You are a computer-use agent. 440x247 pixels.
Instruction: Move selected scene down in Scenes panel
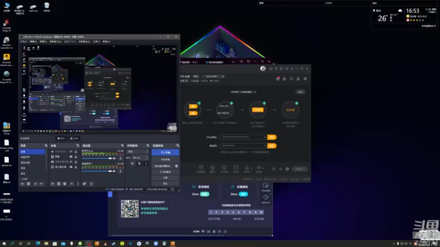[x=41, y=184]
